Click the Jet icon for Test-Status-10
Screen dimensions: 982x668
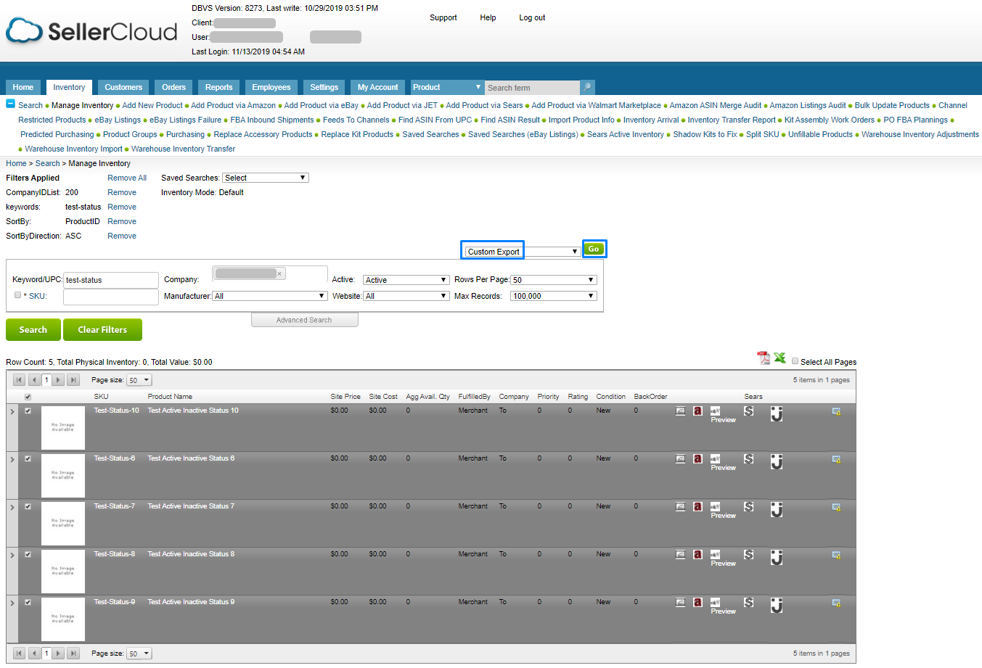[x=777, y=413]
